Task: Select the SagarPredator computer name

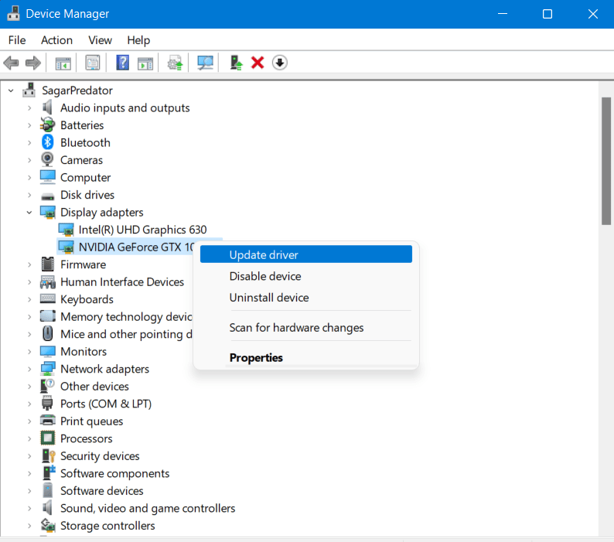Action: click(77, 90)
